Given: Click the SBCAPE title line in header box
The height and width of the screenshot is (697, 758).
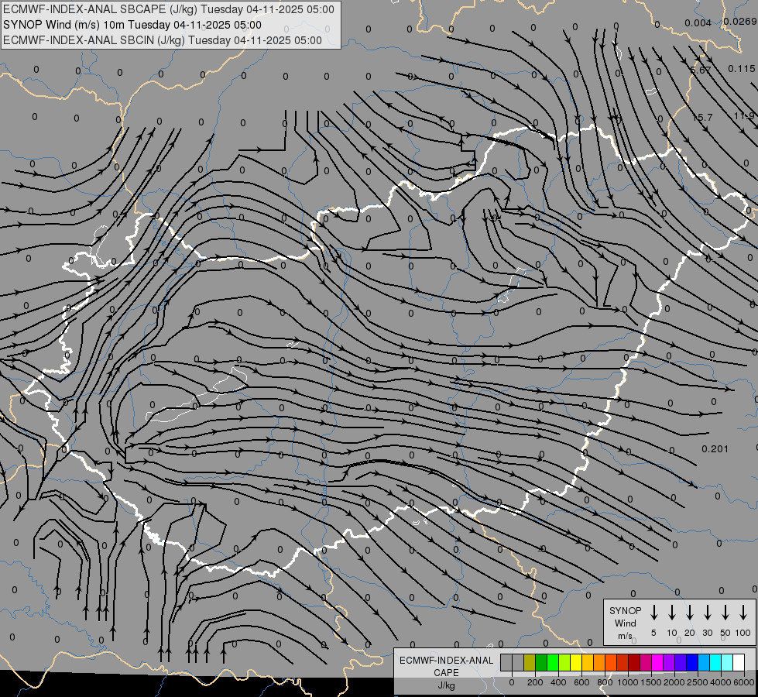Looking at the screenshot, I should point(168,9).
